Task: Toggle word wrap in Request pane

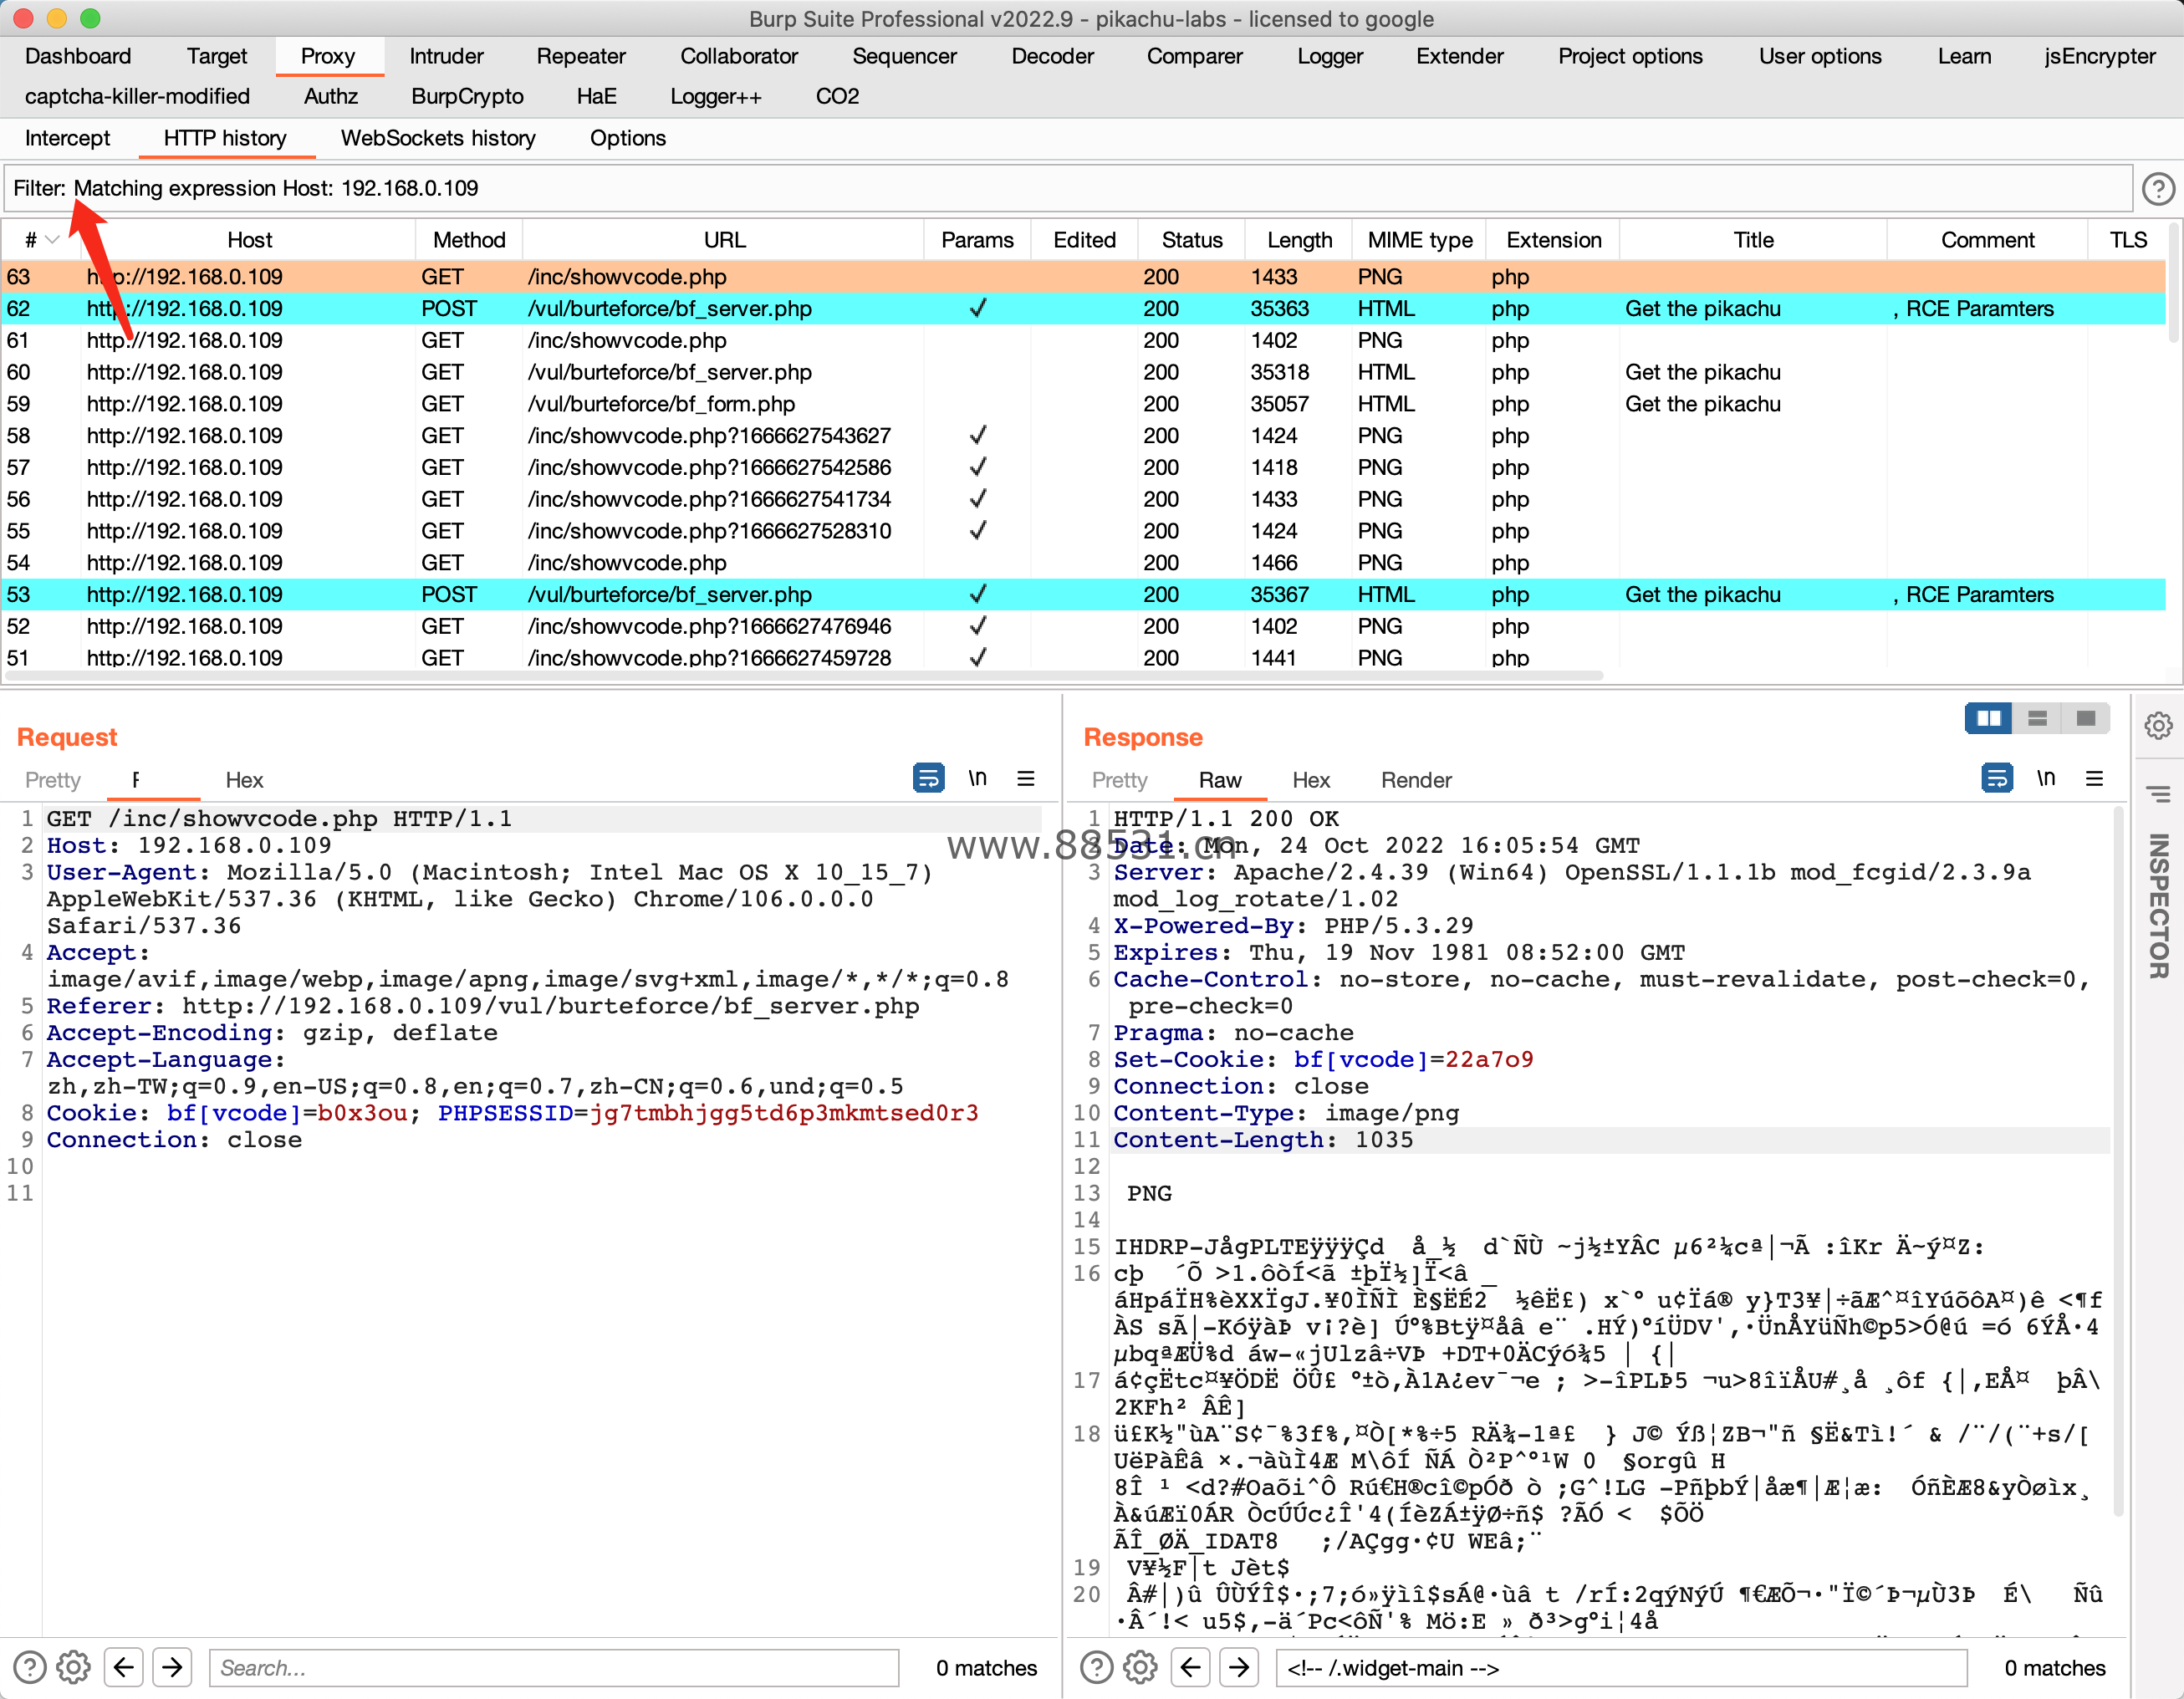Action: coord(928,778)
